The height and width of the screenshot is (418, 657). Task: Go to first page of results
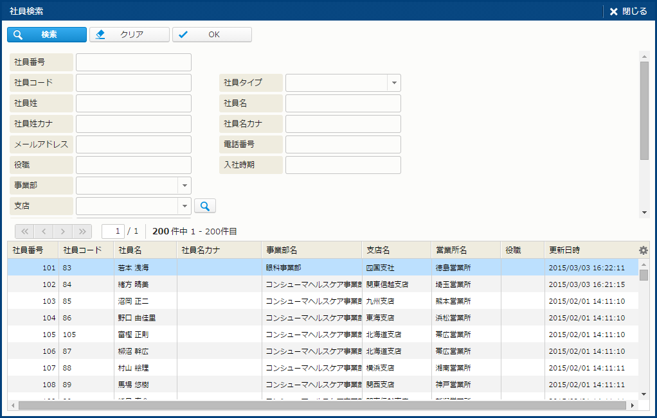(24, 231)
